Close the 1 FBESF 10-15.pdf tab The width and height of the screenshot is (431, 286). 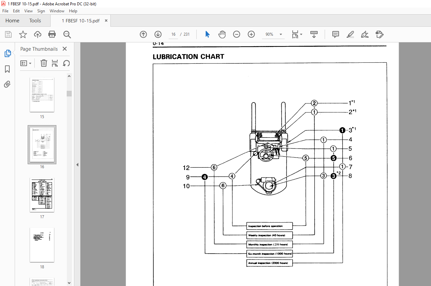[x=106, y=21]
